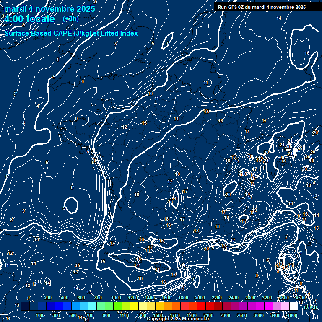Click 'Surface-Based CAPE (J/kg) et Lifted Index' heading

point(71,33)
